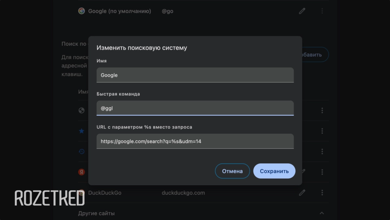Image resolution: width=390 pixels, height=220 pixels.
Task: Click the Добавить button behind the dialog
Action: [x=315, y=55]
